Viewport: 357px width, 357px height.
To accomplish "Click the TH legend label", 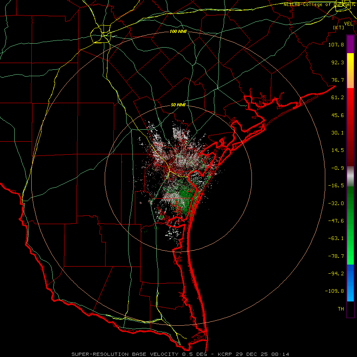I will tap(341, 309).
